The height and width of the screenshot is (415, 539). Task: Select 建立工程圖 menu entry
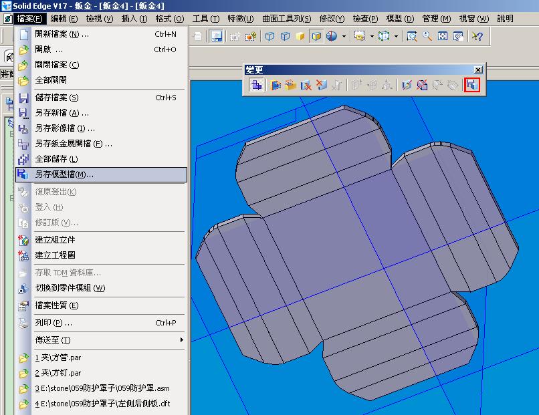tap(102, 255)
